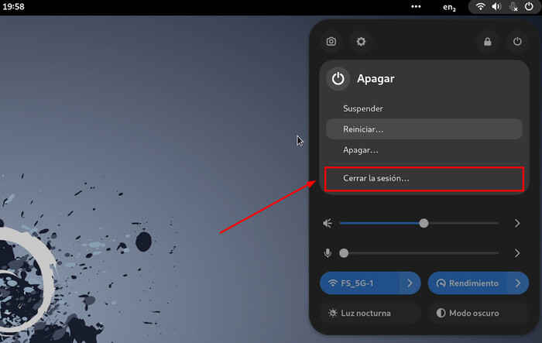542x343 pixels.
Task: Take a screenshot with the camera icon
Action: coord(331,42)
